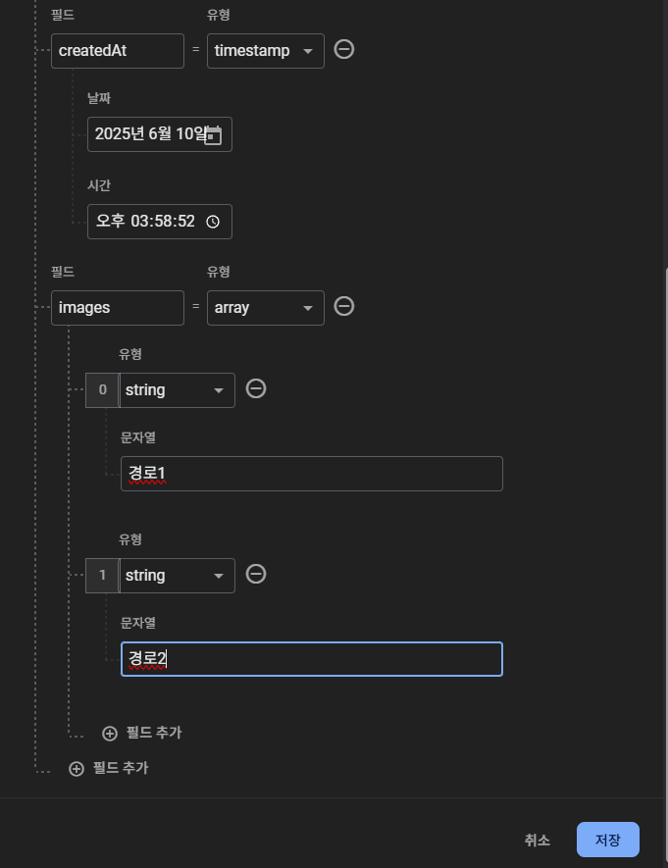Focus the 경로2 string value input
Image resolution: width=668 pixels, height=868 pixels.
click(312, 659)
